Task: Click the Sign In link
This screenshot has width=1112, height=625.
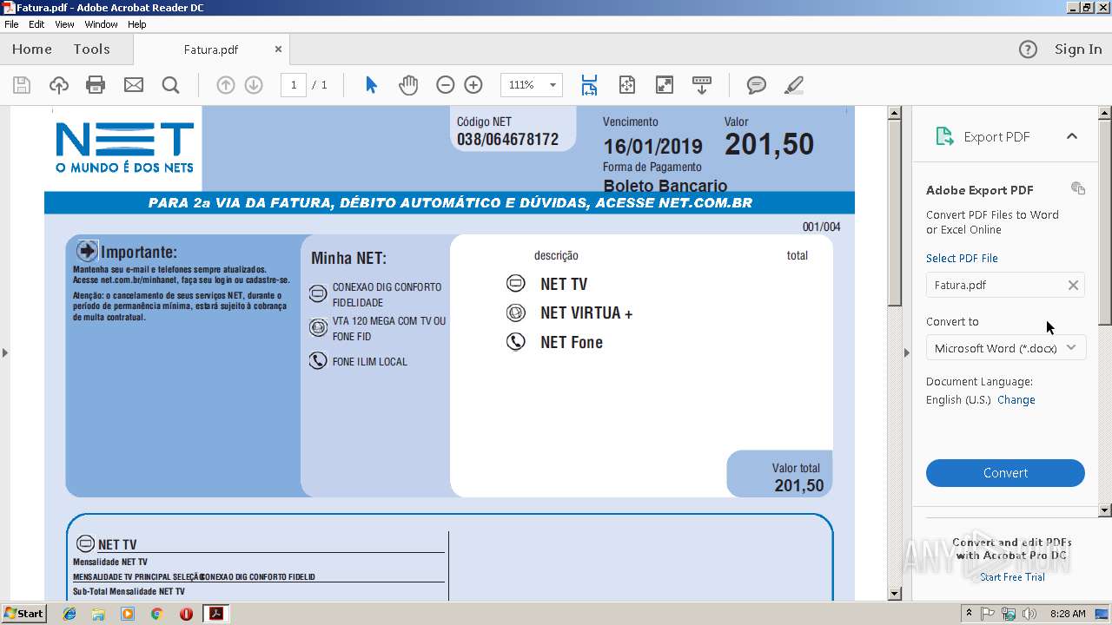Action: 1078,49
